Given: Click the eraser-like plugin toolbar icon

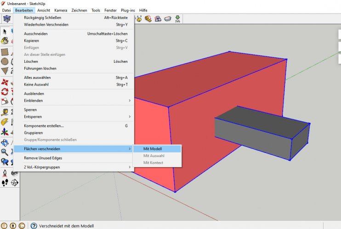Looking at the screenshot, I should (x=168, y=19).
